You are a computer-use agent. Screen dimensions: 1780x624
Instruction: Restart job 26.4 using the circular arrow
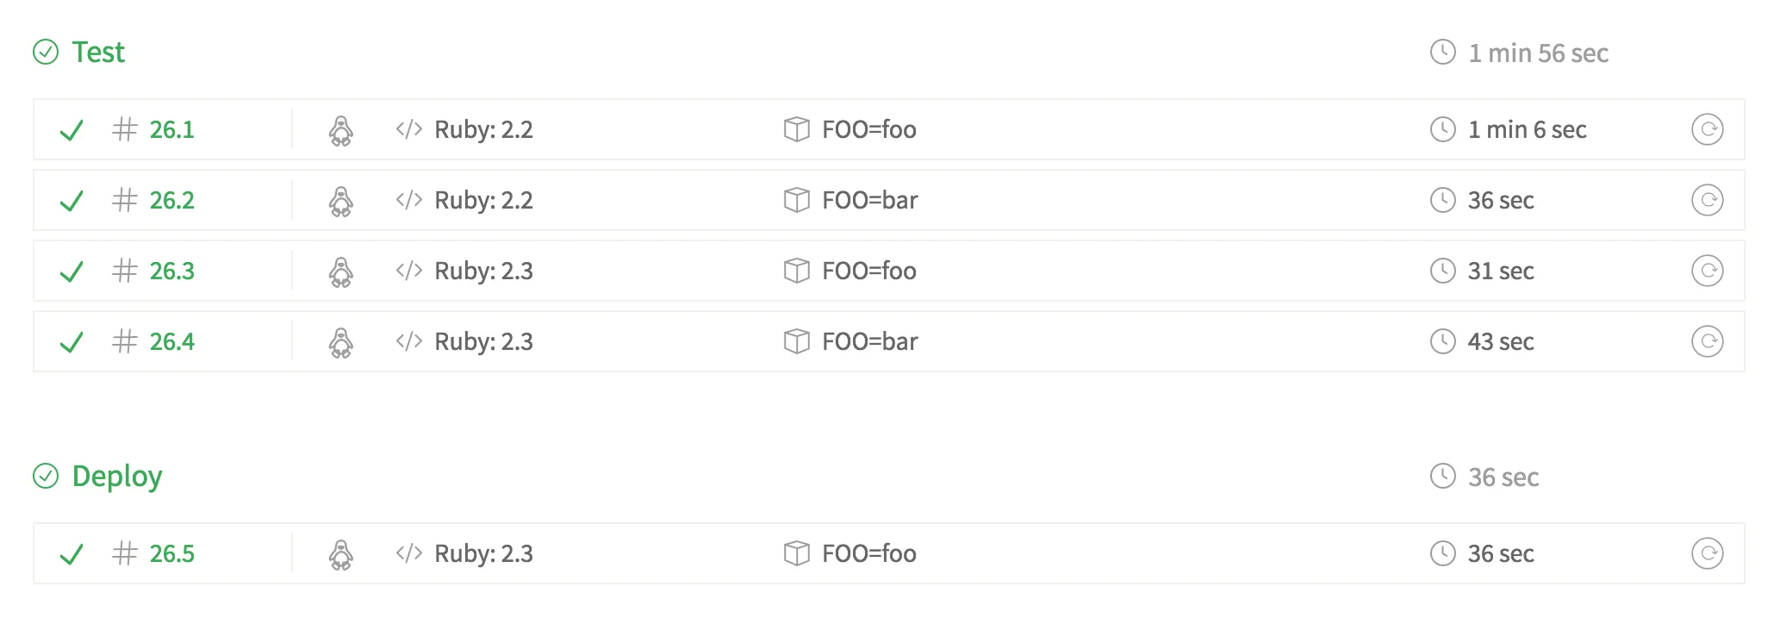(1707, 341)
